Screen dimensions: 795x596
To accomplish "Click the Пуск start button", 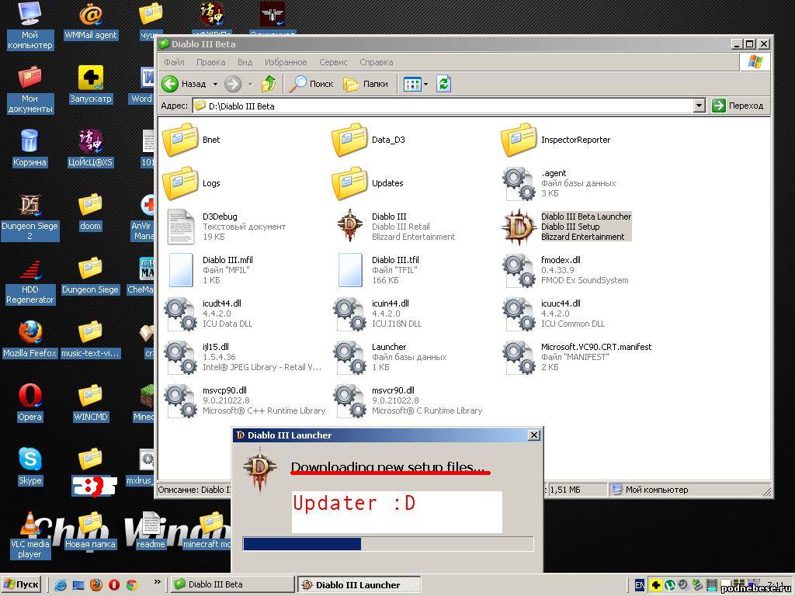I will tap(22, 584).
